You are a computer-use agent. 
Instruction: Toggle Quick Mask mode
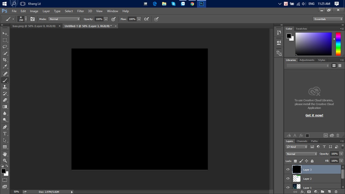click(x=5, y=180)
